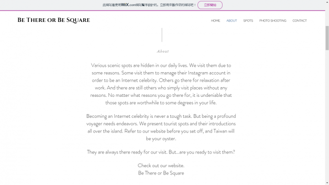329x185 pixels.
Task: Navigate to PHOTO SHOOTING page
Action: pos(272,21)
